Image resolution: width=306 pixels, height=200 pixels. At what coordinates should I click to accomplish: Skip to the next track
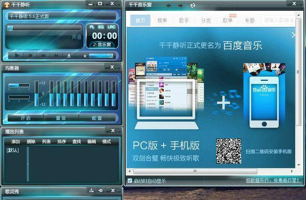point(56,56)
